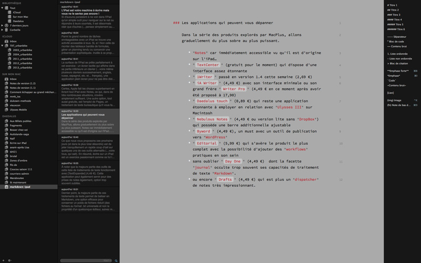Click the 2011_urbanbike group icon
Image resolution: width=421 pixels, height=263 pixels.
coord(9,59)
